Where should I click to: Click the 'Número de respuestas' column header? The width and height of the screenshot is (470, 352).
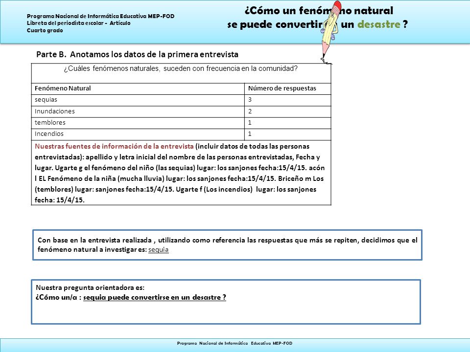(288, 89)
